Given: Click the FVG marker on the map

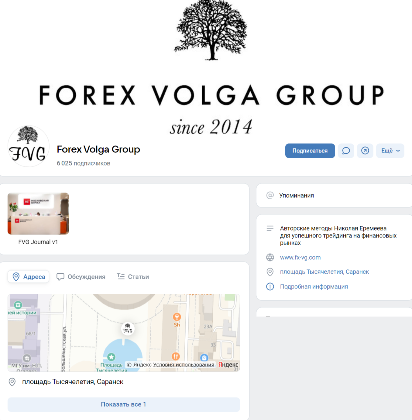Looking at the screenshot, I should 128,329.
